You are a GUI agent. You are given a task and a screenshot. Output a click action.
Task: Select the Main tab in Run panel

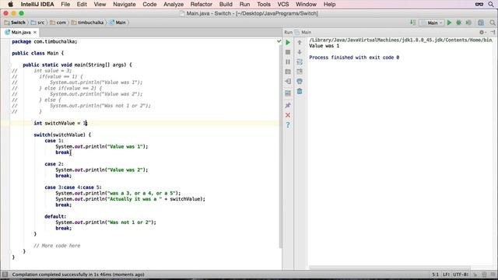[x=303, y=33]
